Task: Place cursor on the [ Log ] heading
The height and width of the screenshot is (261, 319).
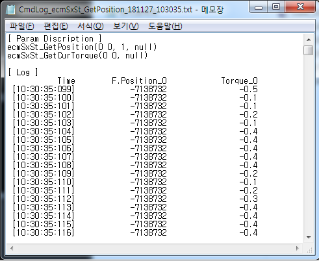Action: point(23,72)
